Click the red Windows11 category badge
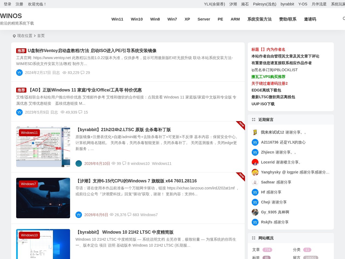 (x=29, y=133)
